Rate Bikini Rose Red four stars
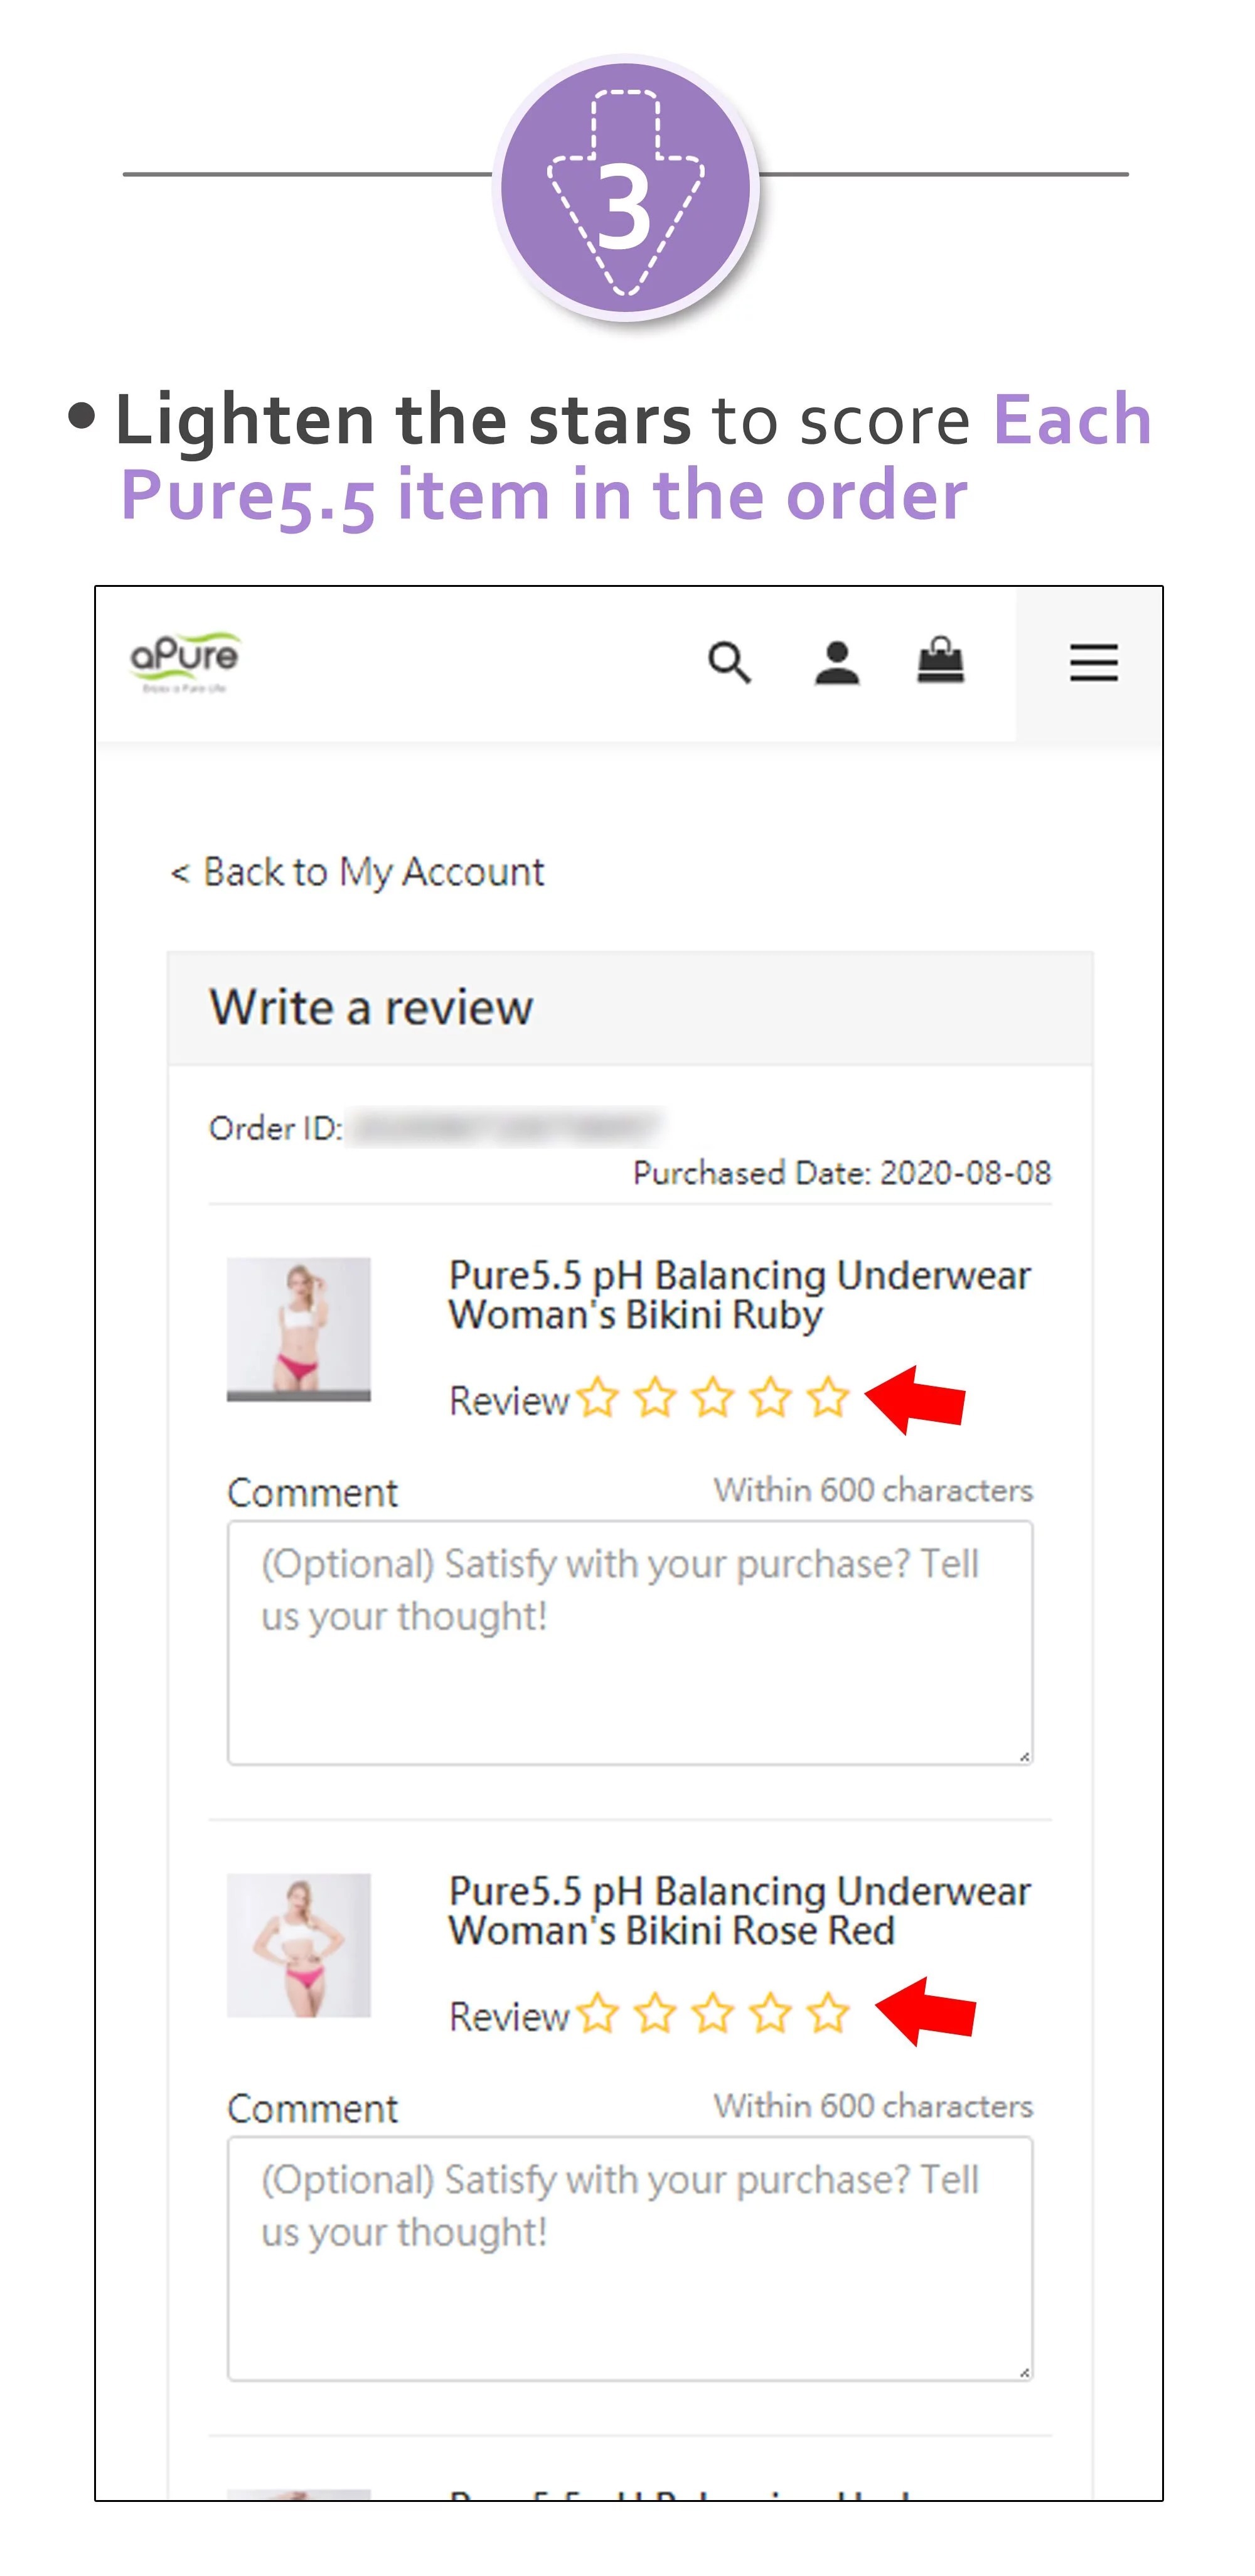 [771, 2013]
